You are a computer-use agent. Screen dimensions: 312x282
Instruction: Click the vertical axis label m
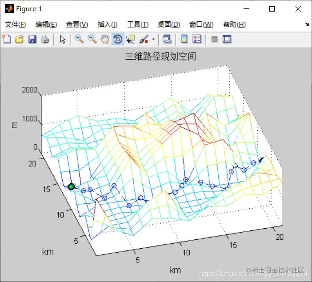[x=15, y=125]
